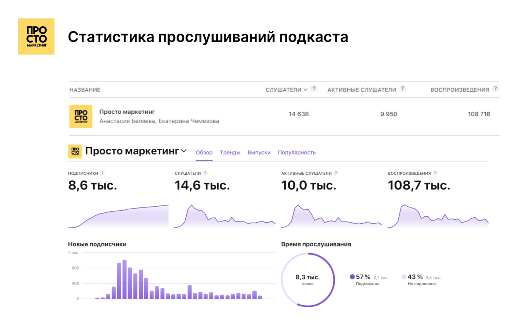The height and width of the screenshot is (326, 519).
Task: Open the Выпуски tab
Action: [259, 153]
